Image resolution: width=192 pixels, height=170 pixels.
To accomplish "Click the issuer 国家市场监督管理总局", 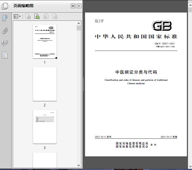I will click(132, 143).
